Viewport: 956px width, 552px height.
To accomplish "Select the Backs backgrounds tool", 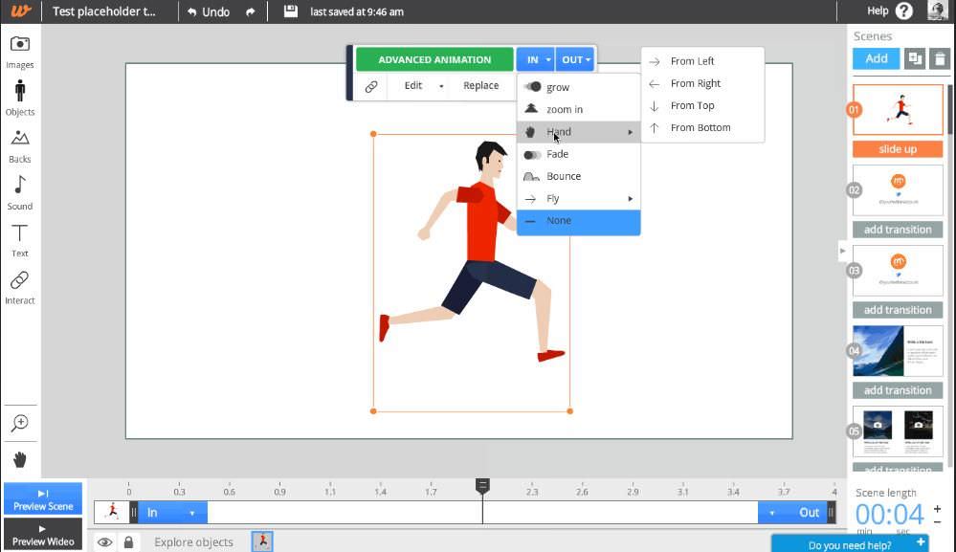I will (x=19, y=144).
